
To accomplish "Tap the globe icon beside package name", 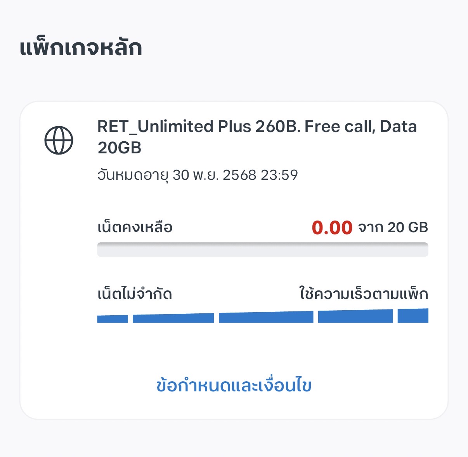I will pyautogui.click(x=59, y=140).
